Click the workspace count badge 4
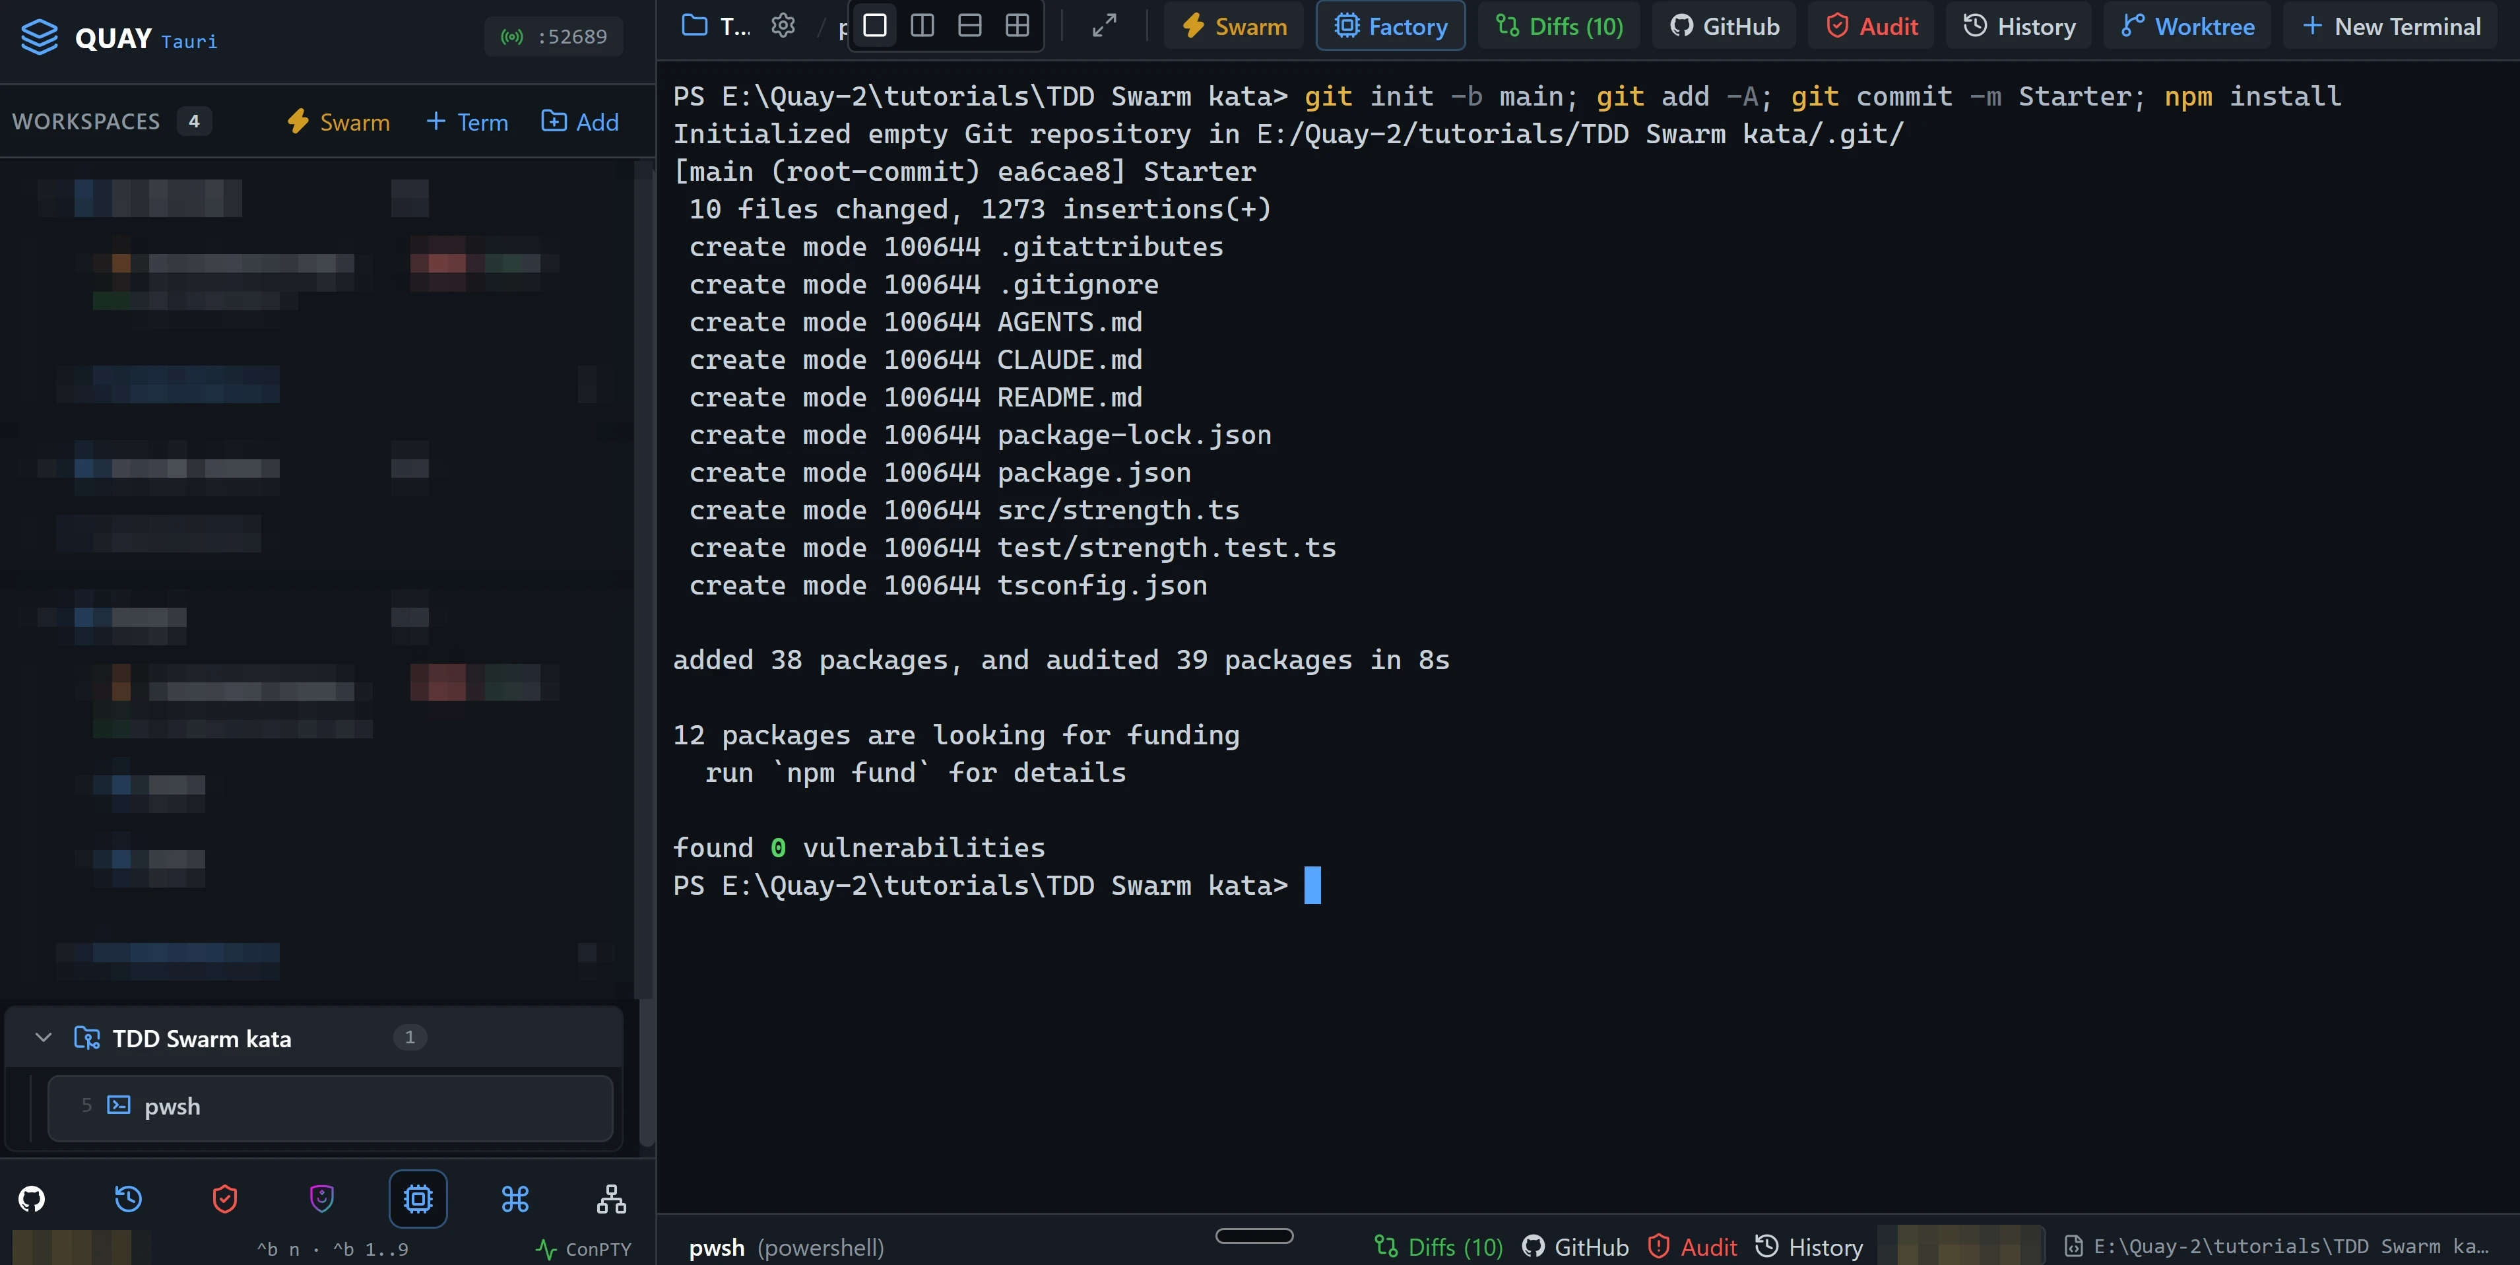2520x1265 pixels. tap(194, 121)
